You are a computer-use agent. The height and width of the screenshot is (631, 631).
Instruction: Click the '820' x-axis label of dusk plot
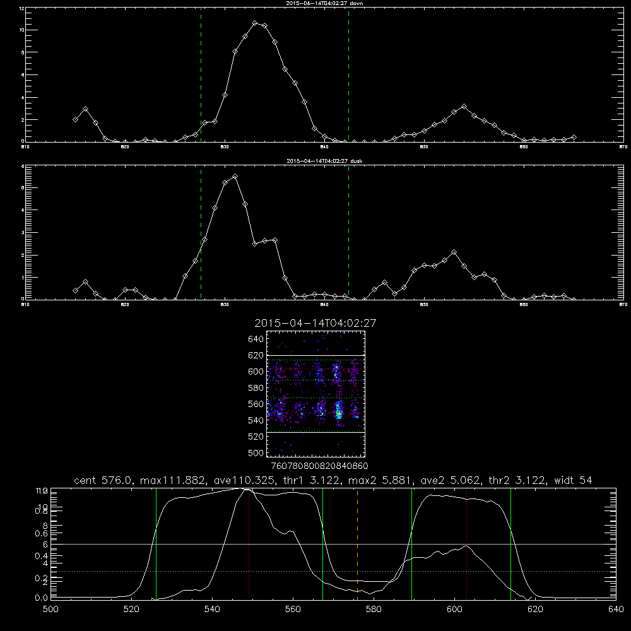pyautogui.click(x=125, y=305)
